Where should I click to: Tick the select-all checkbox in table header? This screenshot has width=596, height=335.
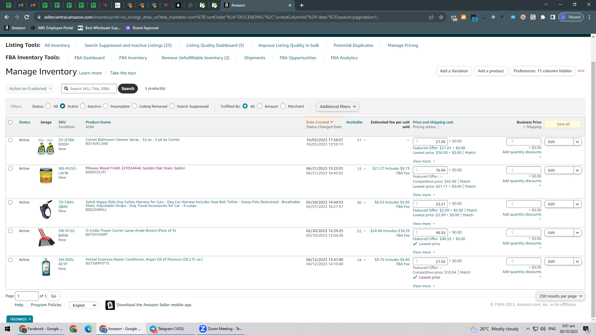pyautogui.click(x=11, y=123)
